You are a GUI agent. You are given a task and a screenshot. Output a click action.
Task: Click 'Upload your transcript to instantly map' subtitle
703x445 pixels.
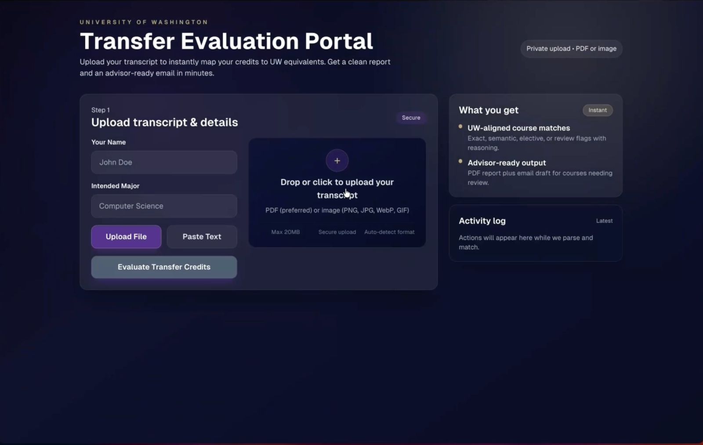tap(235, 68)
